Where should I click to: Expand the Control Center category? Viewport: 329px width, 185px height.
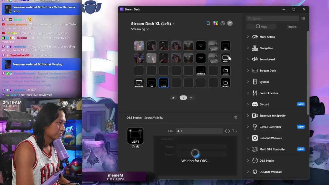coord(248,93)
